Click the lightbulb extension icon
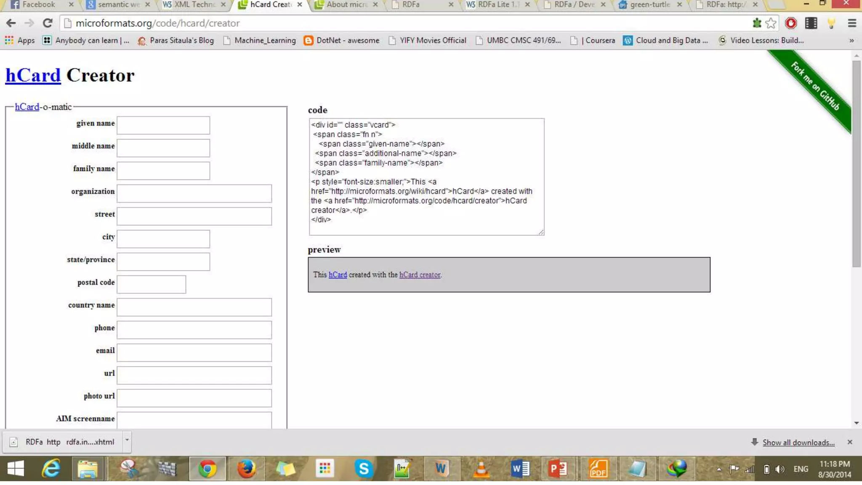Screen dimensions: 862x485 point(831,23)
